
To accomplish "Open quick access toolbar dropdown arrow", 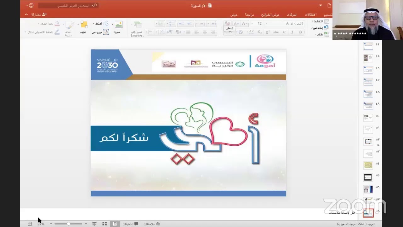I will coord(321,5).
